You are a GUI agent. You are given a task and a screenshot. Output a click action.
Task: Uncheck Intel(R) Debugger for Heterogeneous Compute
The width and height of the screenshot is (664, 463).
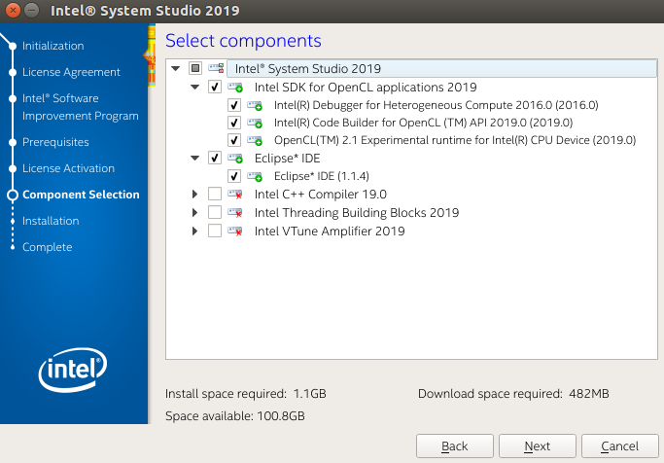234,105
